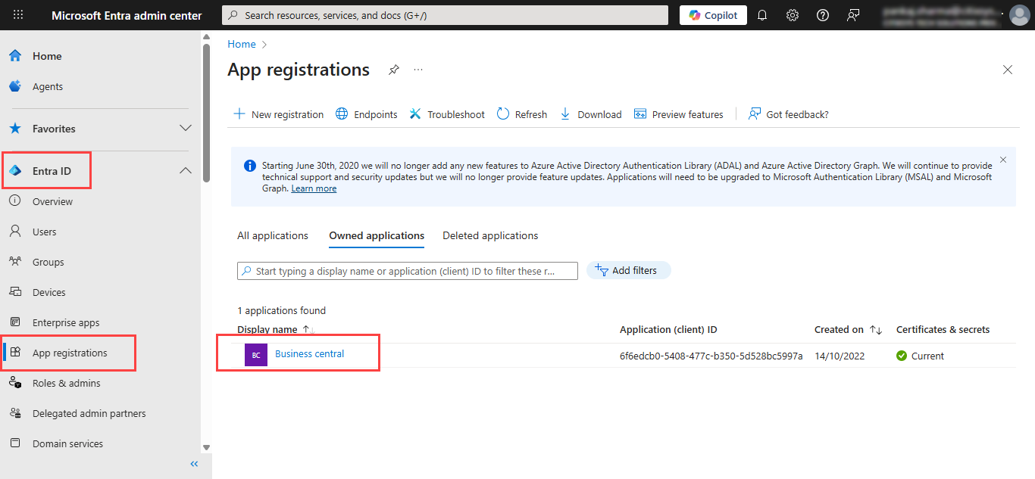This screenshot has width=1035, height=479.
Task: Open the app launcher waffle icon
Action: (18, 15)
